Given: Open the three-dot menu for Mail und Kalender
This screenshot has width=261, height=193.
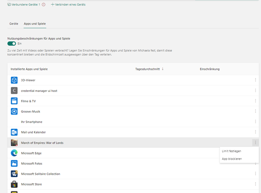Looking at the screenshot, I should (x=255, y=132).
